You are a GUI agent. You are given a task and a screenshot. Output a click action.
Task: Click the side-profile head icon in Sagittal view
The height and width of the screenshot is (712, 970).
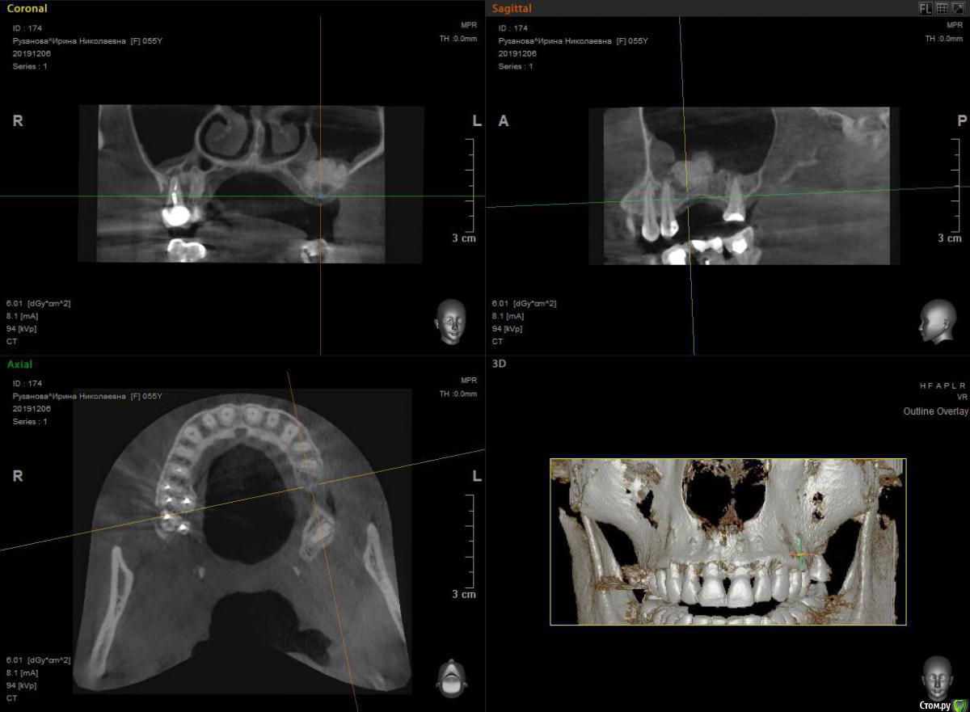tap(936, 321)
